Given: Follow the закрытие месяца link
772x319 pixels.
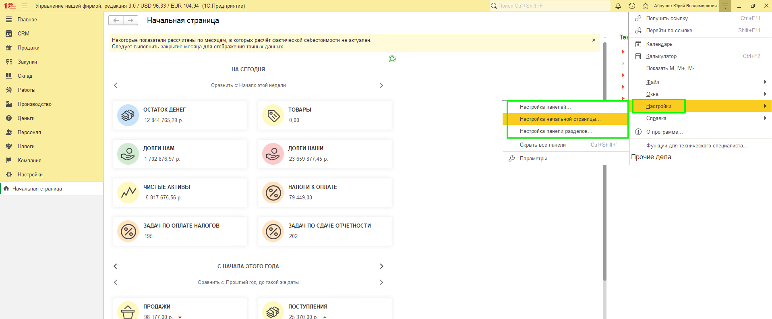Looking at the screenshot, I should 181,47.
